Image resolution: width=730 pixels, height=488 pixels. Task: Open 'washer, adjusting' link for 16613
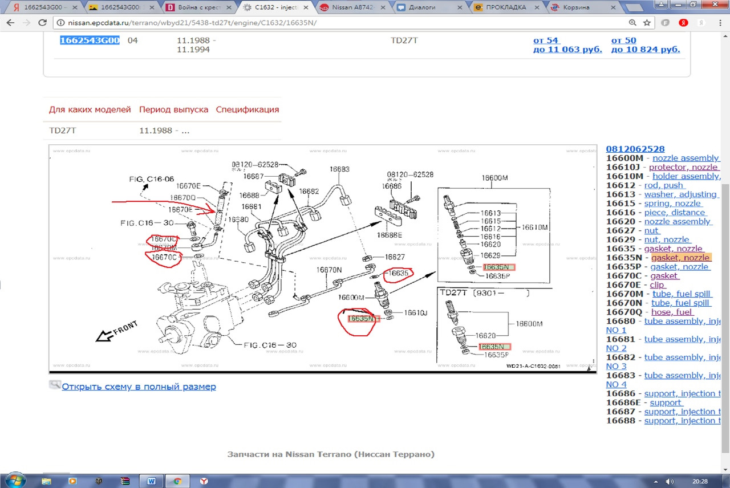coord(680,194)
